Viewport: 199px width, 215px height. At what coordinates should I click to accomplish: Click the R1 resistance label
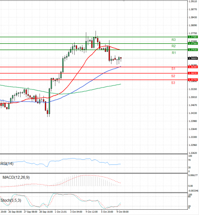tap(174, 53)
